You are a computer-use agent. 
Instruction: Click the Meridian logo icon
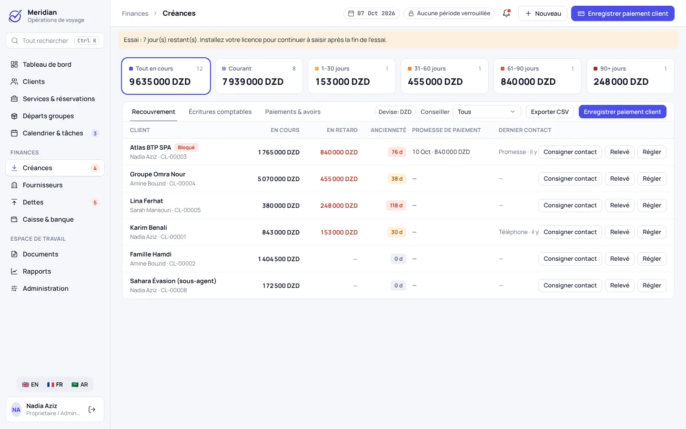point(15,16)
